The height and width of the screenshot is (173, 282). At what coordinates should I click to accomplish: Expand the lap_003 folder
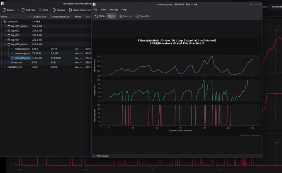pyautogui.click(x=5, y=35)
